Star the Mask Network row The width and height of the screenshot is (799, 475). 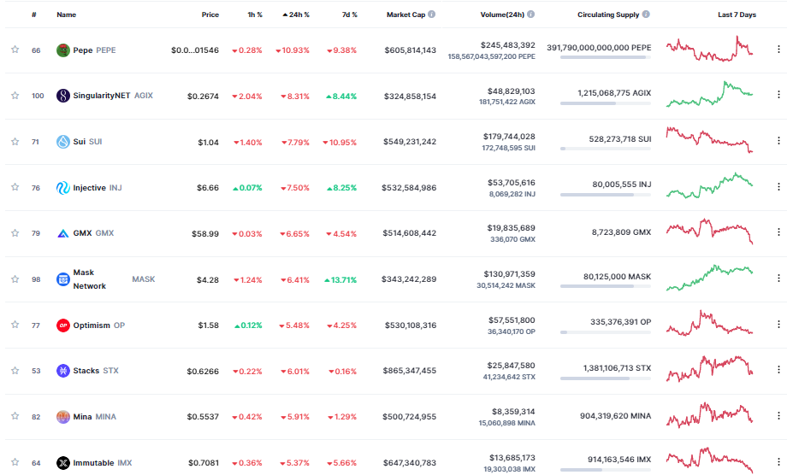click(15, 279)
